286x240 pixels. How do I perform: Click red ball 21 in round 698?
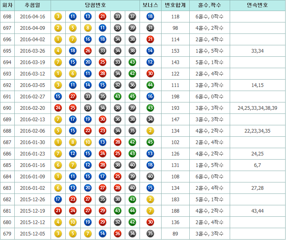[x=102, y=17]
